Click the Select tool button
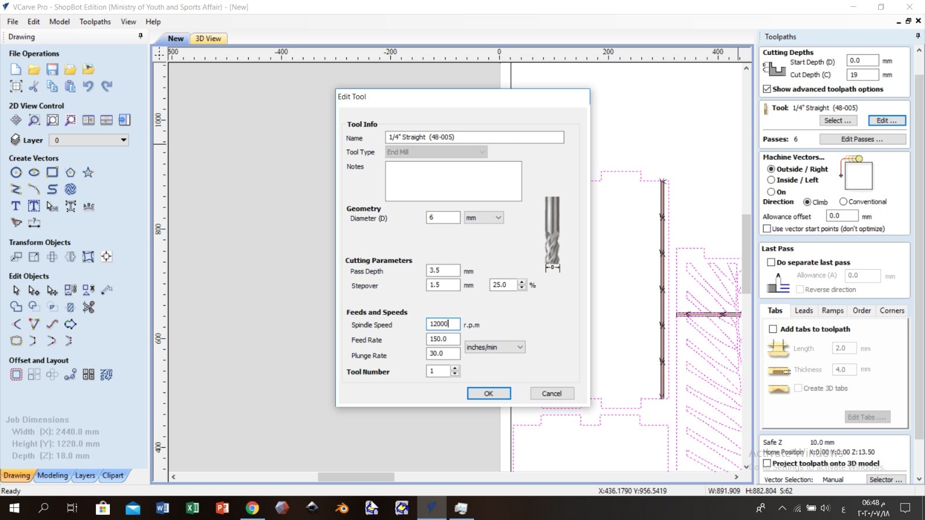Image resolution: width=925 pixels, height=520 pixels. point(837,121)
